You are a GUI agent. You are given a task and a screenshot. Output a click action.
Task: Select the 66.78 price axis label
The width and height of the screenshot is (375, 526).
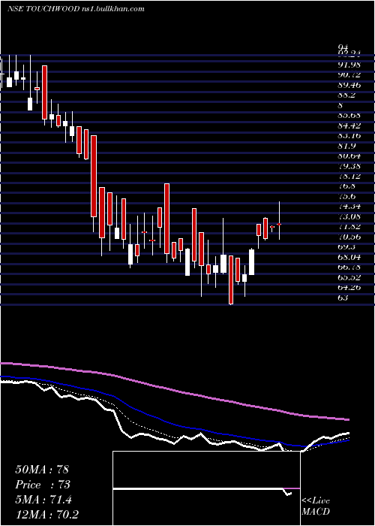(349, 268)
